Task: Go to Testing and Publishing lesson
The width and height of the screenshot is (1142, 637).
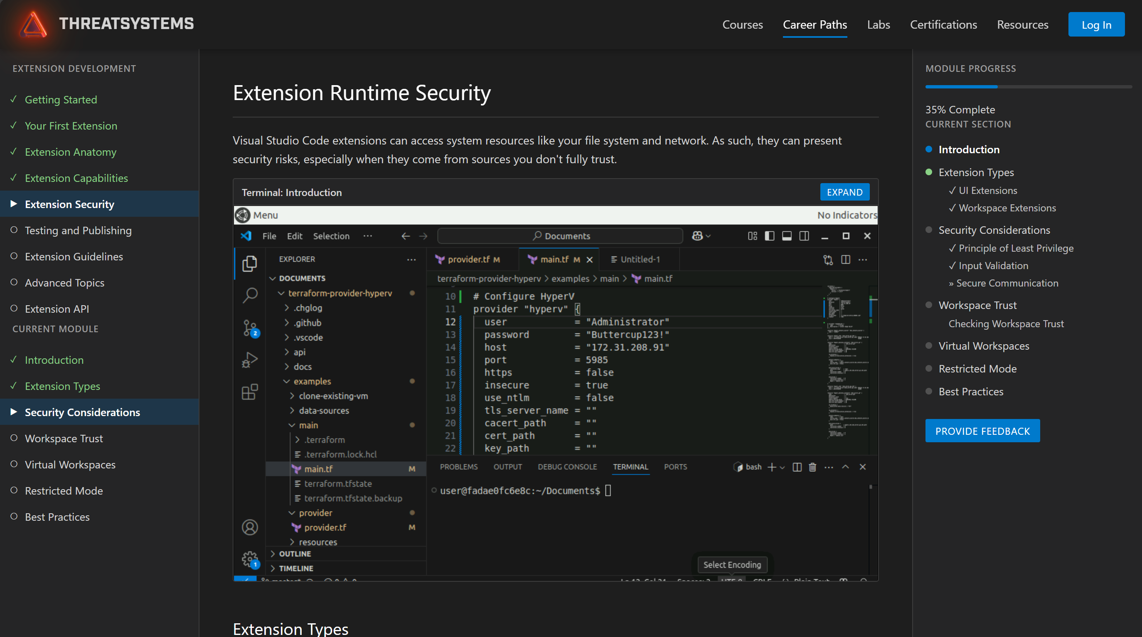Action: point(78,230)
